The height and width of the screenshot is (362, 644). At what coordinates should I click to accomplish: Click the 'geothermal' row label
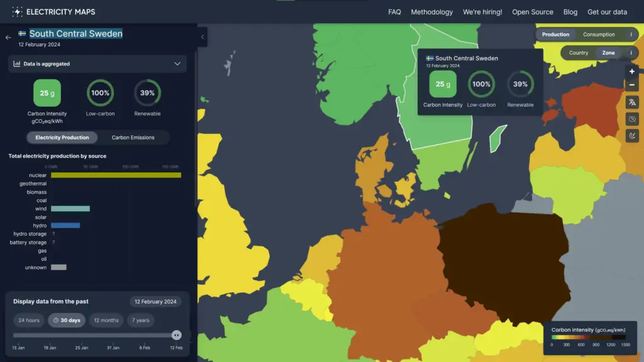pos(33,184)
